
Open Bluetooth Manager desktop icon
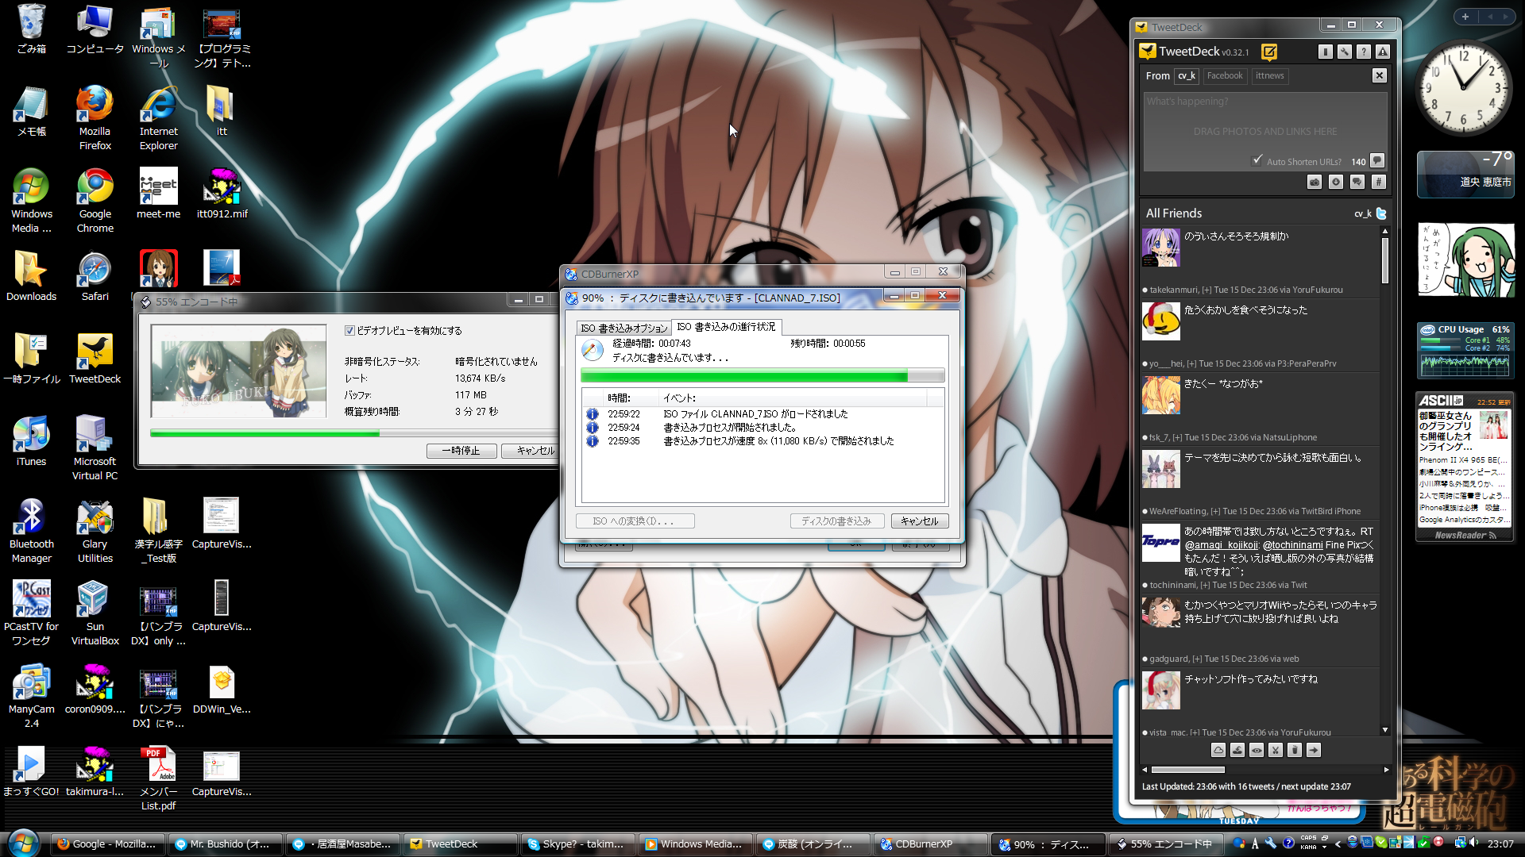(x=31, y=530)
